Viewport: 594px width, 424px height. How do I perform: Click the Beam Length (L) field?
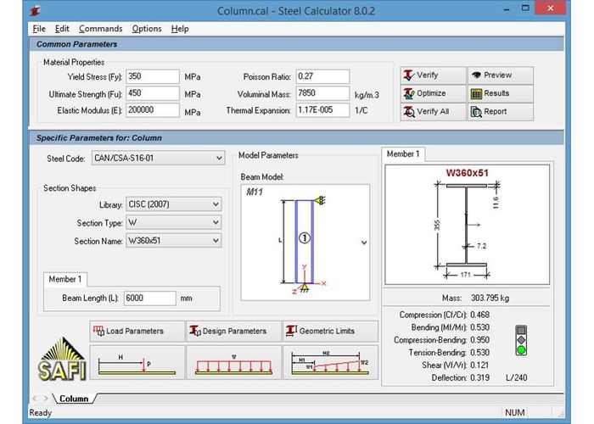150,298
